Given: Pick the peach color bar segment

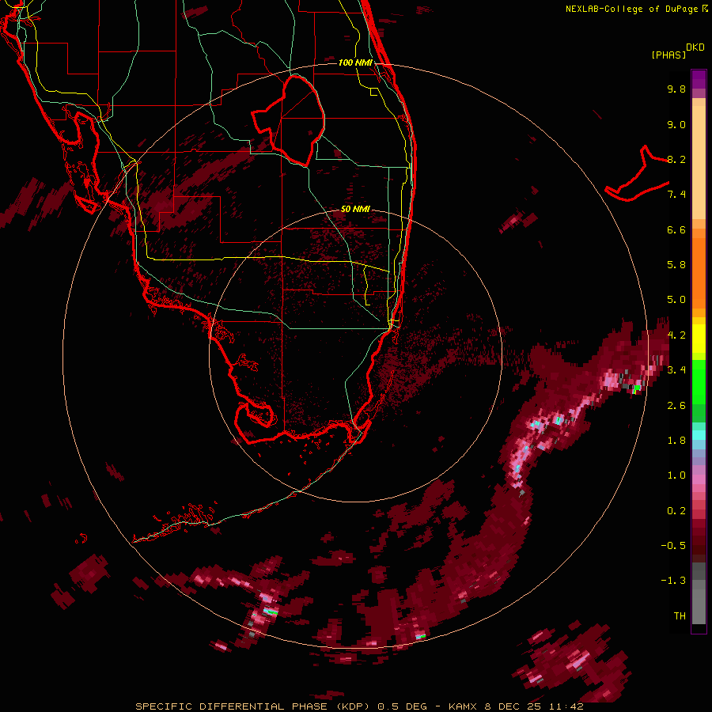Looking at the screenshot, I should pos(699,162).
